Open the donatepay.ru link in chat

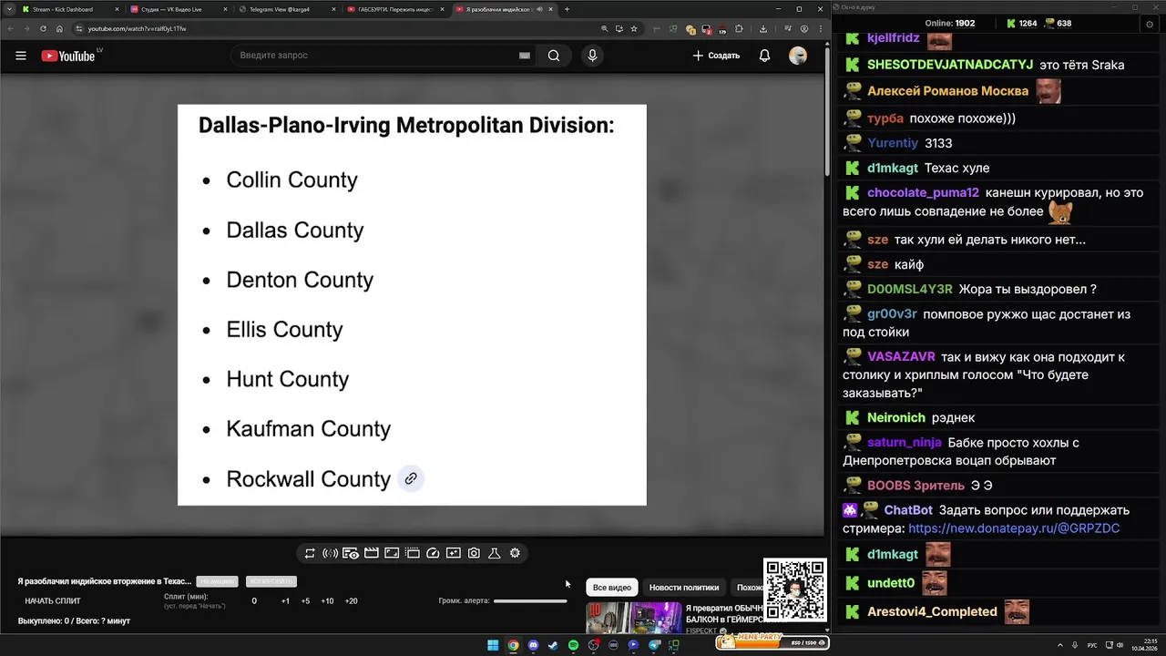coord(1014,528)
